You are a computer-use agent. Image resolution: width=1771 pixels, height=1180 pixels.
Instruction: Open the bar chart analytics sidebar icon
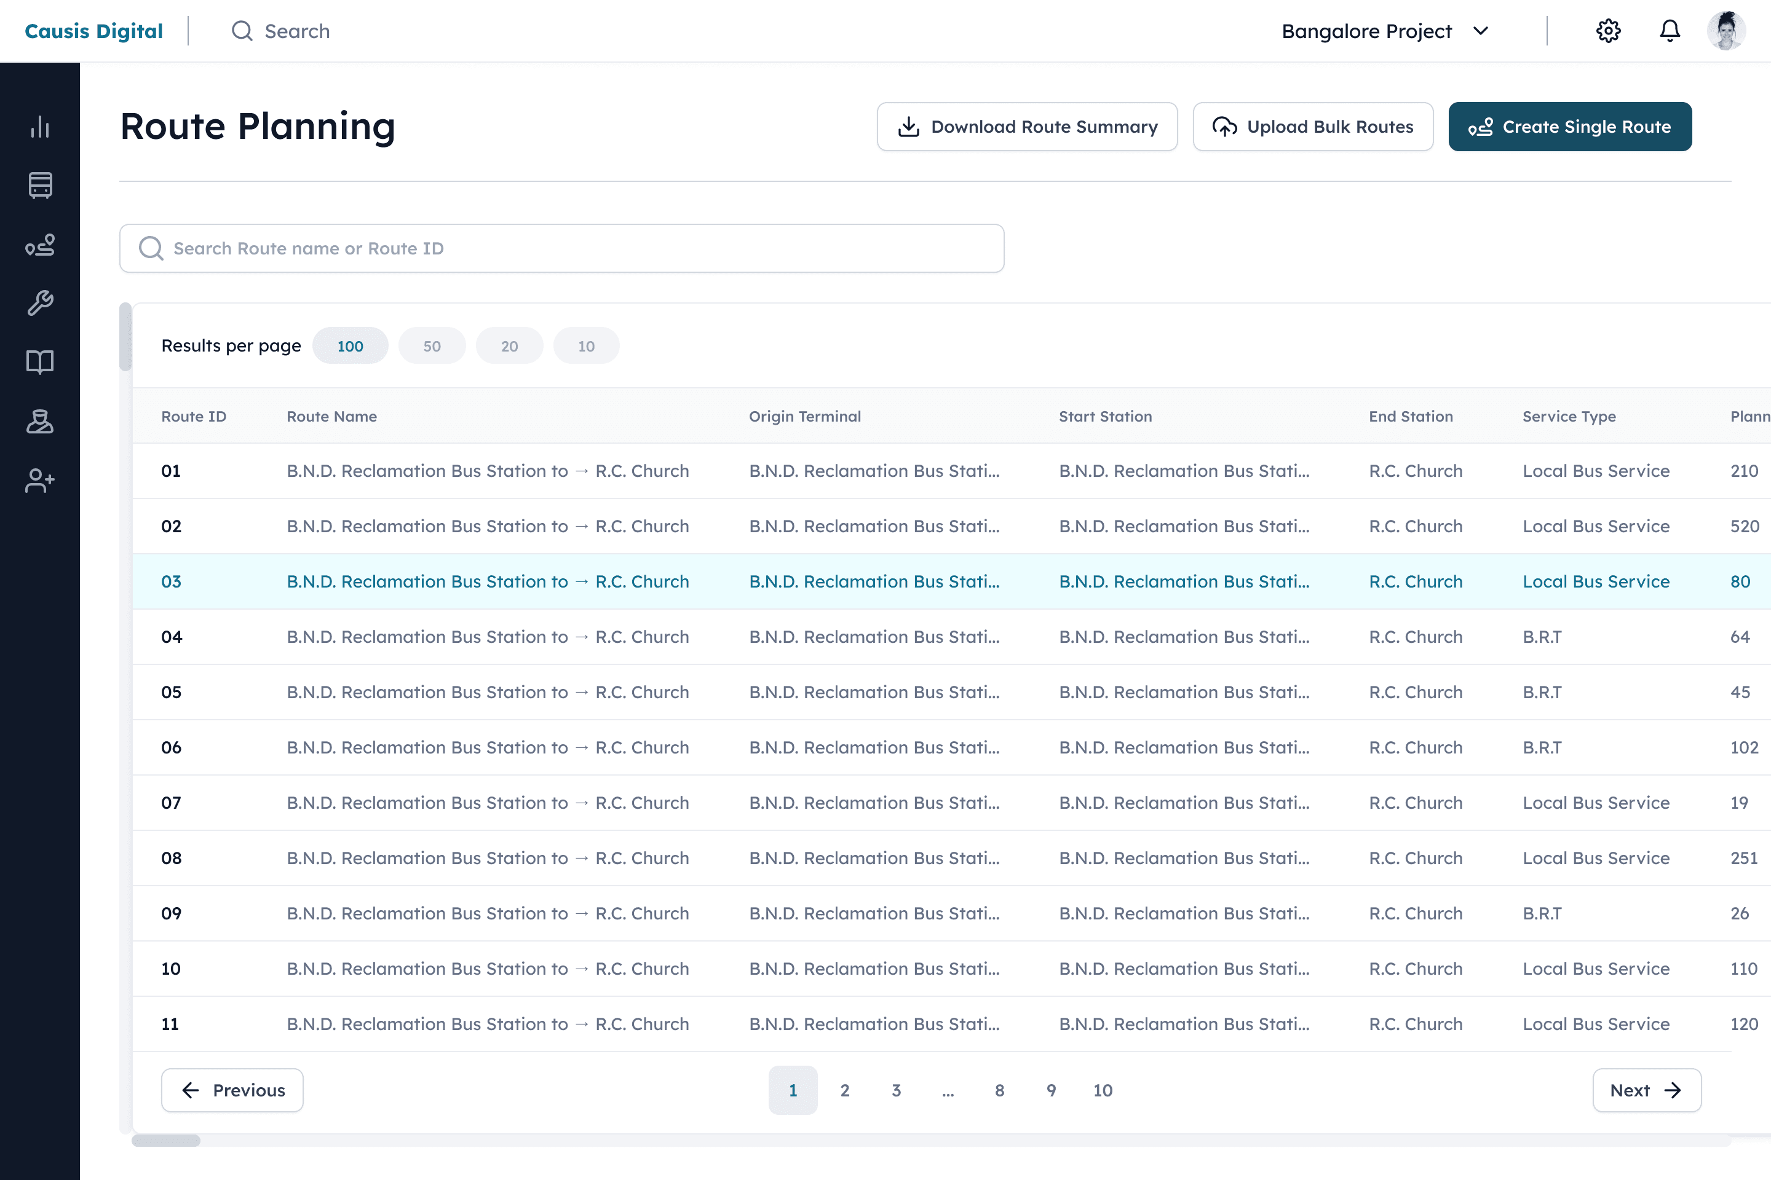point(40,127)
